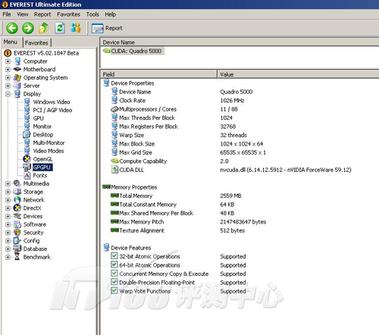This screenshot has height=335, width=379.
Task: Toggle Concurrent Memory Copy & Execute checkbox
Action: pos(114,274)
